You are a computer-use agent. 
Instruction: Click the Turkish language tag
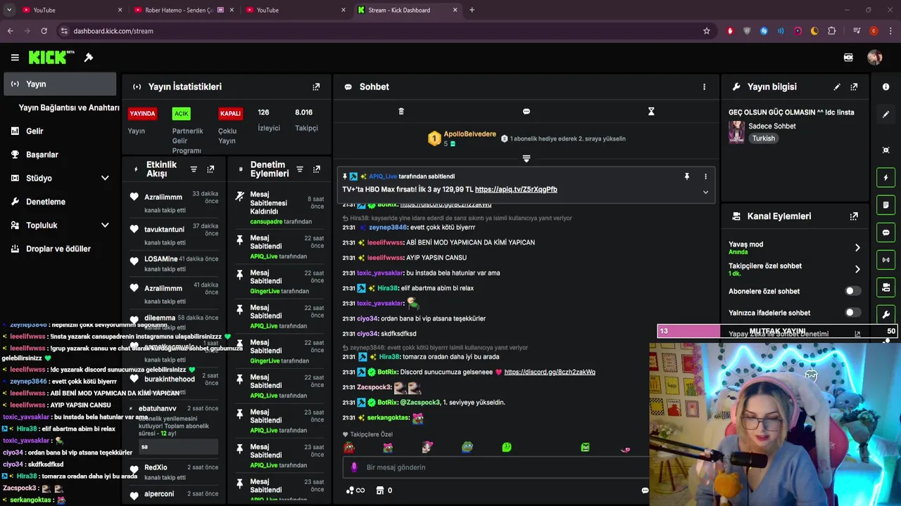coord(763,138)
